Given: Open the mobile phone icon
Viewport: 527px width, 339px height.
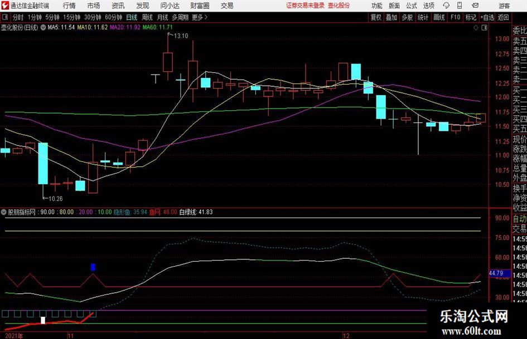Looking at the screenshot, I should click(x=460, y=6).
